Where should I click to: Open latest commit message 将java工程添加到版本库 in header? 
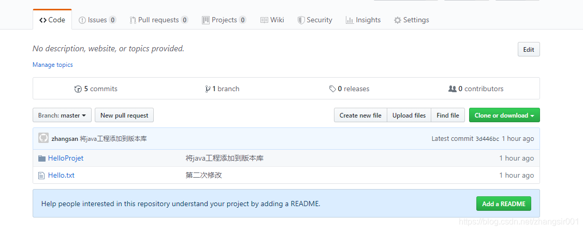[x=113, y=139]
